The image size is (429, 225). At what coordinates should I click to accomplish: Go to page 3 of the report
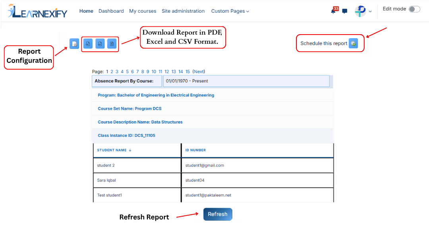[117, 72]
